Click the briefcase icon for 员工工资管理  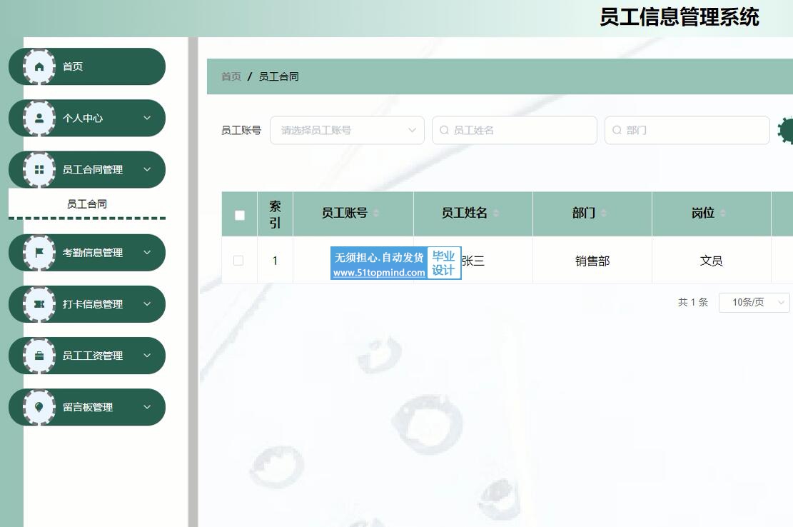click(x=39, y=356)
